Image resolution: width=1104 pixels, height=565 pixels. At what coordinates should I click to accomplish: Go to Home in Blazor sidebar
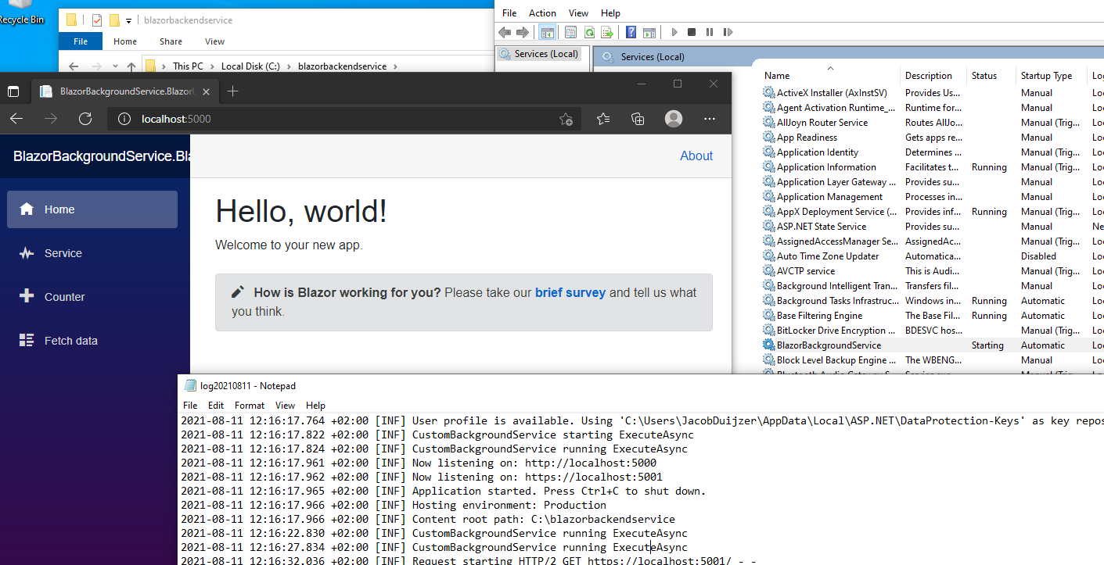[x=92, y=209]
